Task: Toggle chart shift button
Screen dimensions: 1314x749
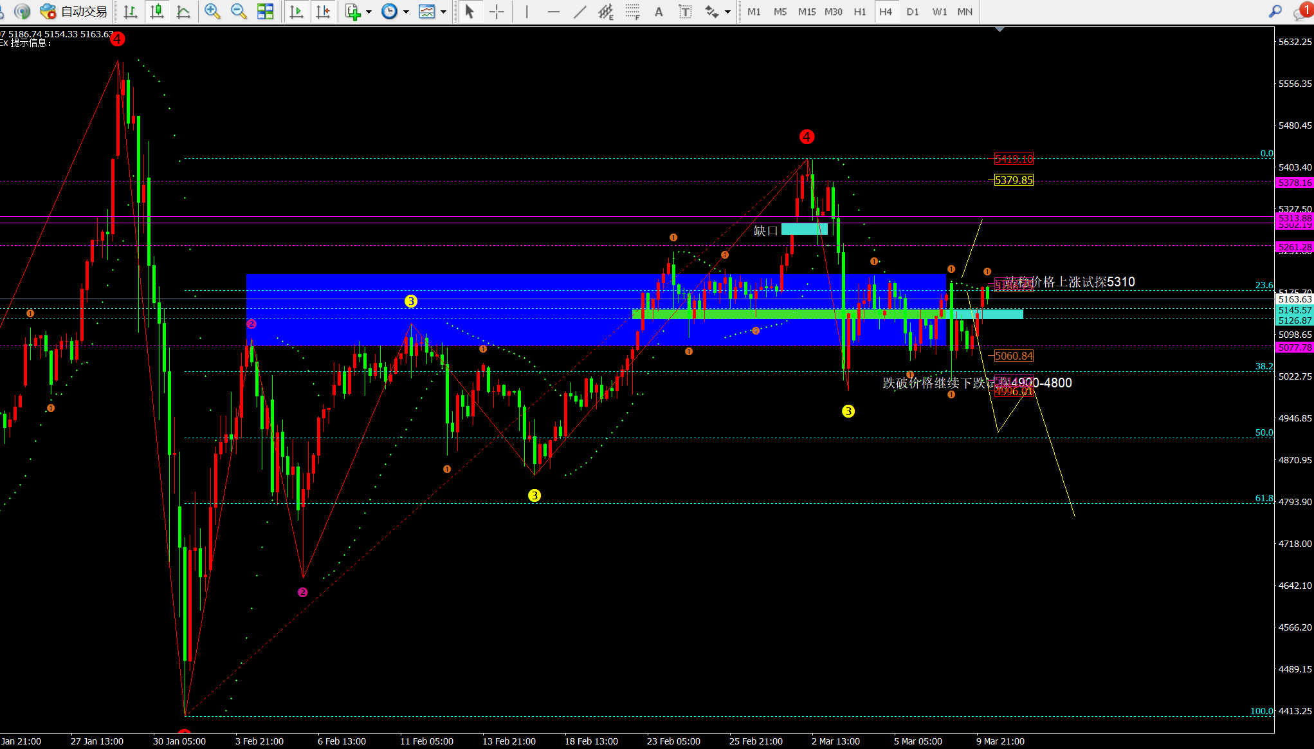Action: coord(323,12)
